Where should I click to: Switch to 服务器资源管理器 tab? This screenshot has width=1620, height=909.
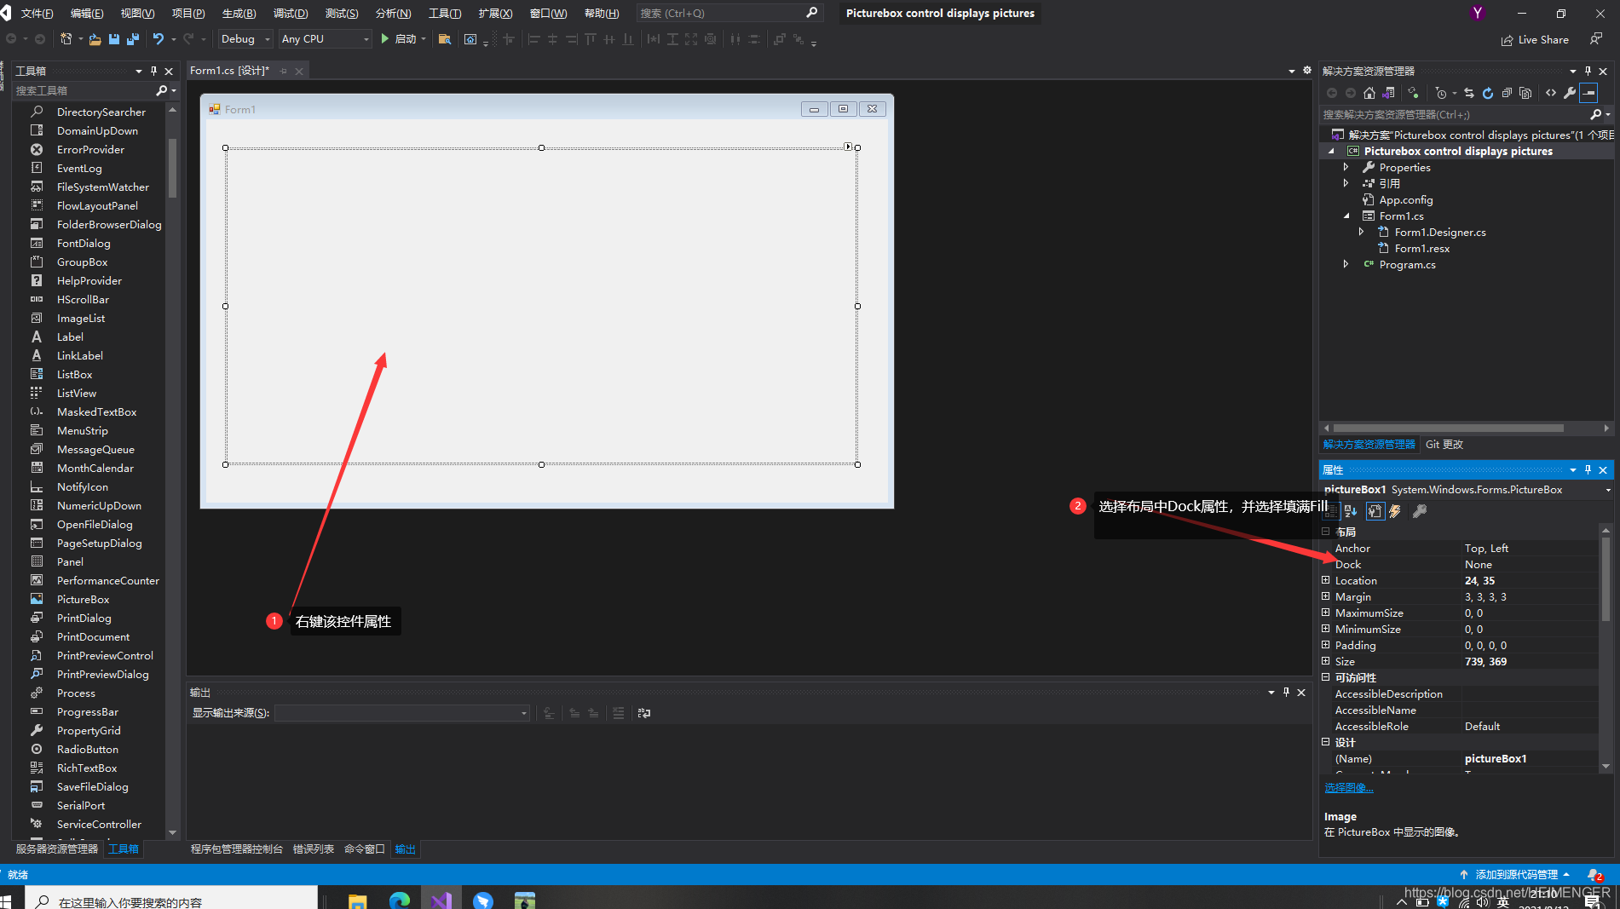[57, 849]
